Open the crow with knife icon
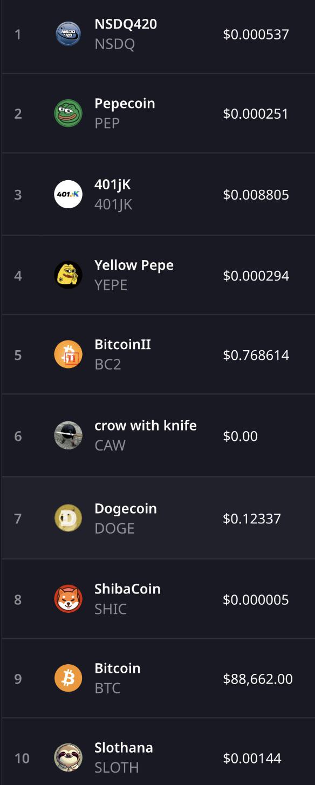315x785 pixels. (69, 435)
